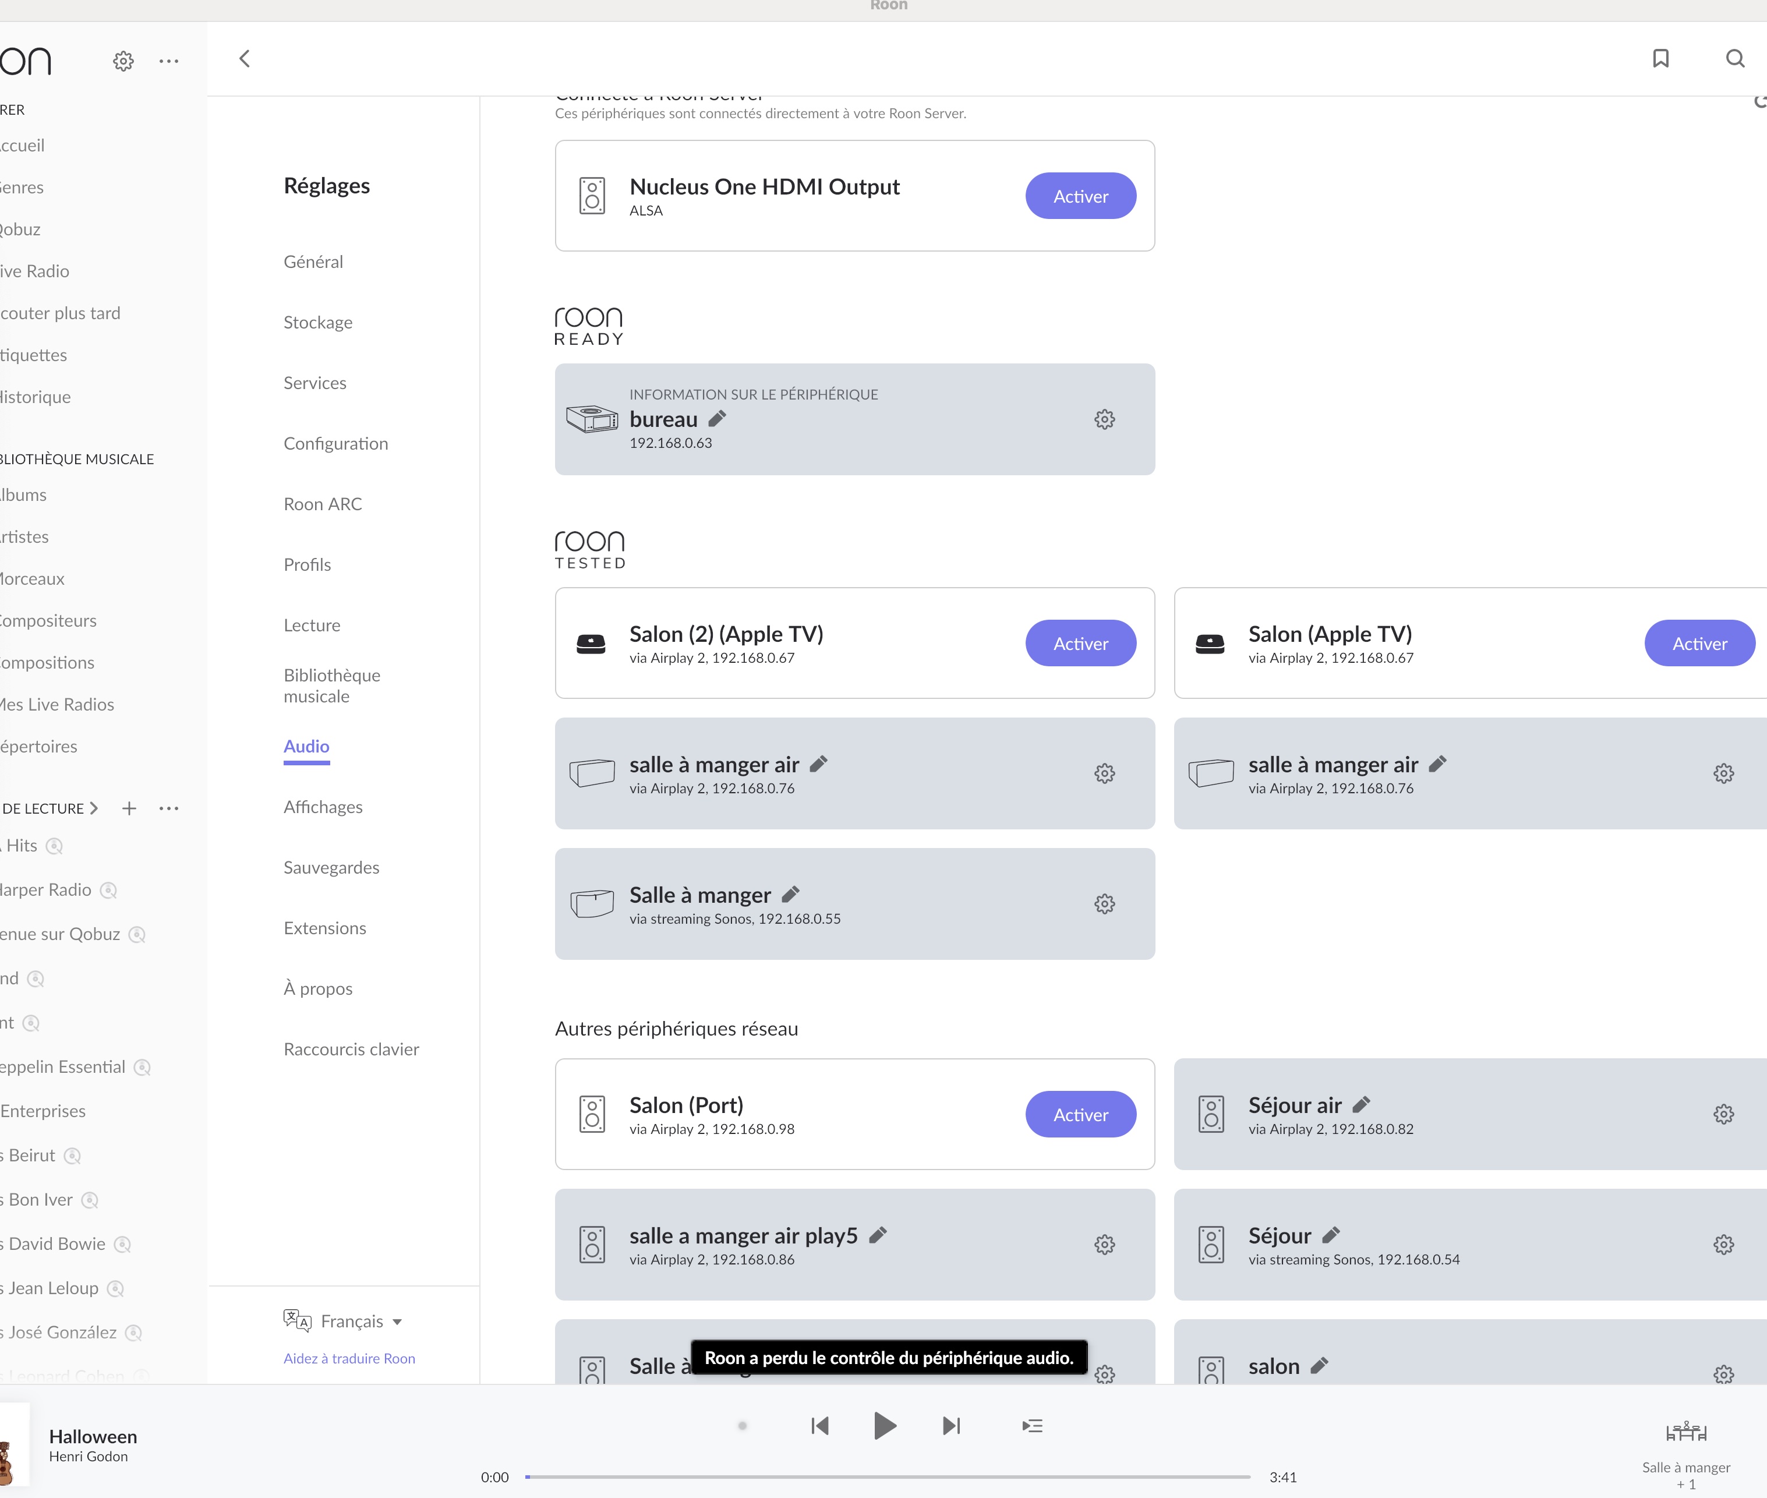This screenshot has width=1767, height=1498.
Task: Skip to next track
Action: [951, 1426]
